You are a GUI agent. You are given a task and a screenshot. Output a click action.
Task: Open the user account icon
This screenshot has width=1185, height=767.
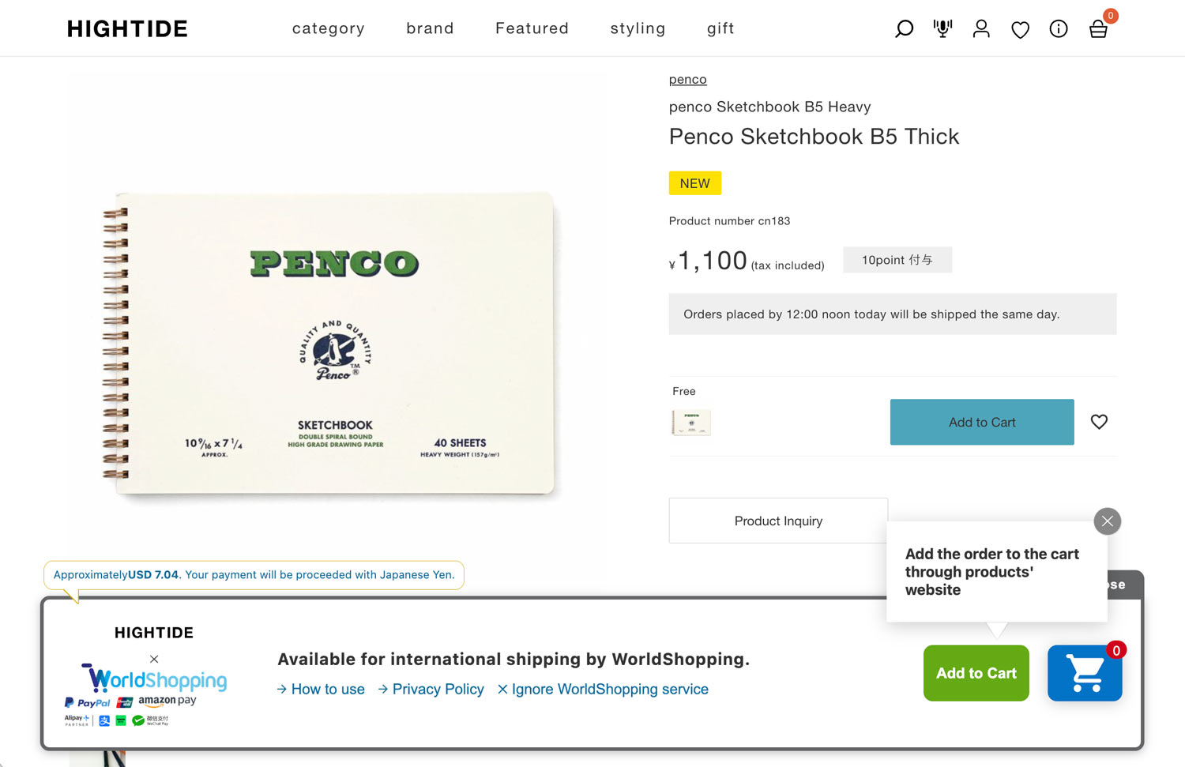[981, 29]
